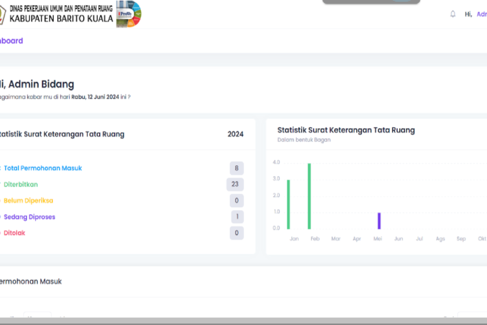The height and width of the screenshot is (325, 487).
Task: Click the Total Permohonan badge showing 8
Action: [237, 168]
